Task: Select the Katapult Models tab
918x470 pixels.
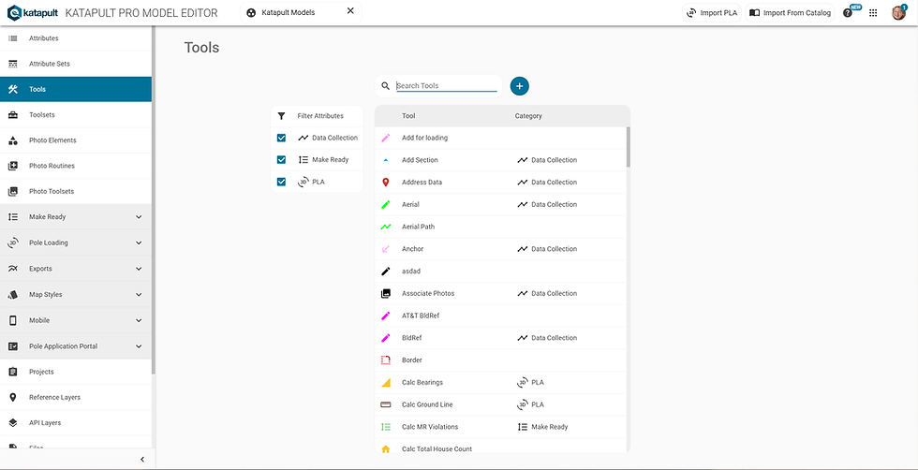Action: 301,12
